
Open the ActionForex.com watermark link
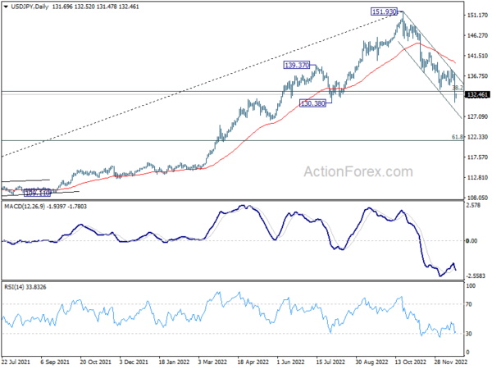pyautogui.click(x=356, y=171)
